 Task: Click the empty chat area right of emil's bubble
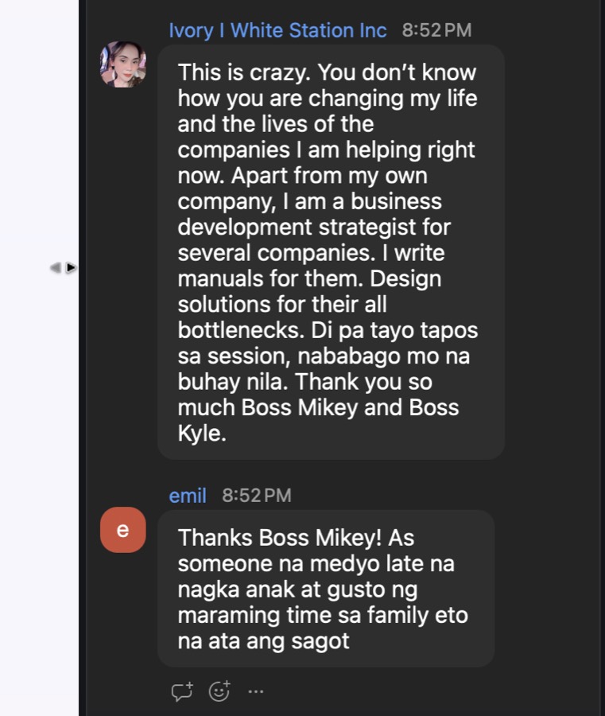pyautogui.click(x=547, y=589)
